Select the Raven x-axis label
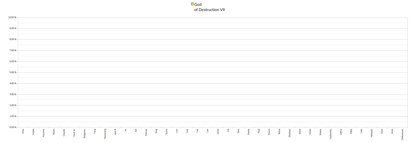 (x=269, y=132)
